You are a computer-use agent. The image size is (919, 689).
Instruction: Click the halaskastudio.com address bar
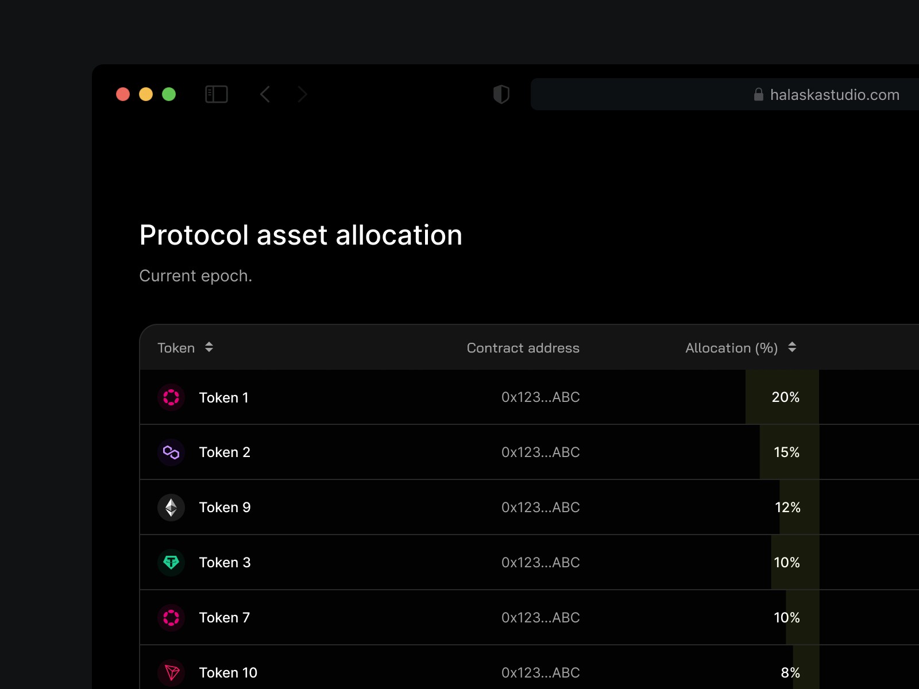[x=725, y=94]
